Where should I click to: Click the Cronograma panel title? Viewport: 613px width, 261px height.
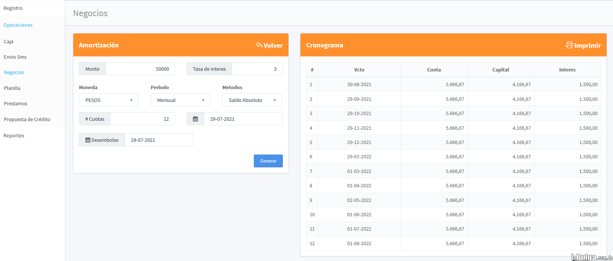coord(325,45)
